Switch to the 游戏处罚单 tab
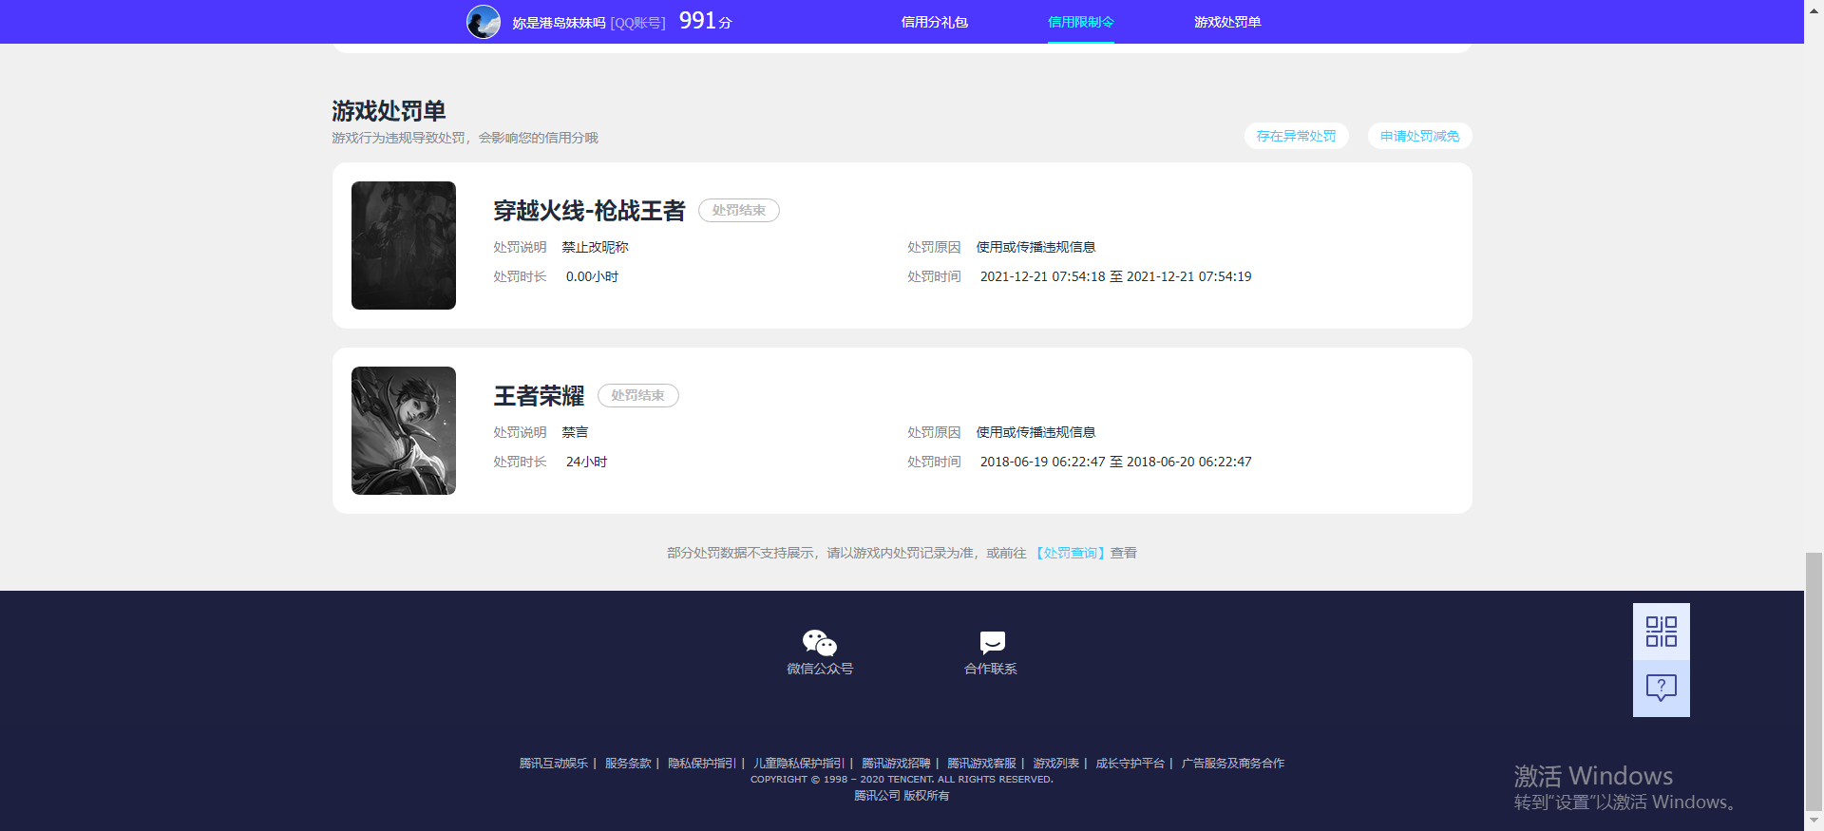Viewport: 1824px width, 831px height. [x=1227, y=22]
